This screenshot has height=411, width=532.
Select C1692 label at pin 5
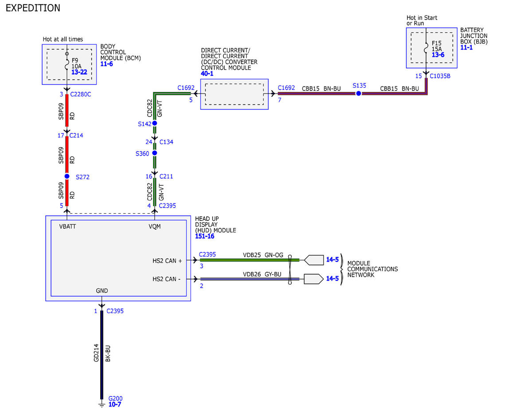(x=186, y=88)
